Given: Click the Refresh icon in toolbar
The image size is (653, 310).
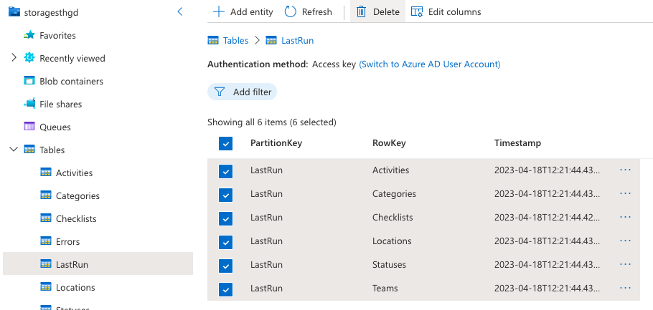Looking at the screenshot, I should [291, 11].
